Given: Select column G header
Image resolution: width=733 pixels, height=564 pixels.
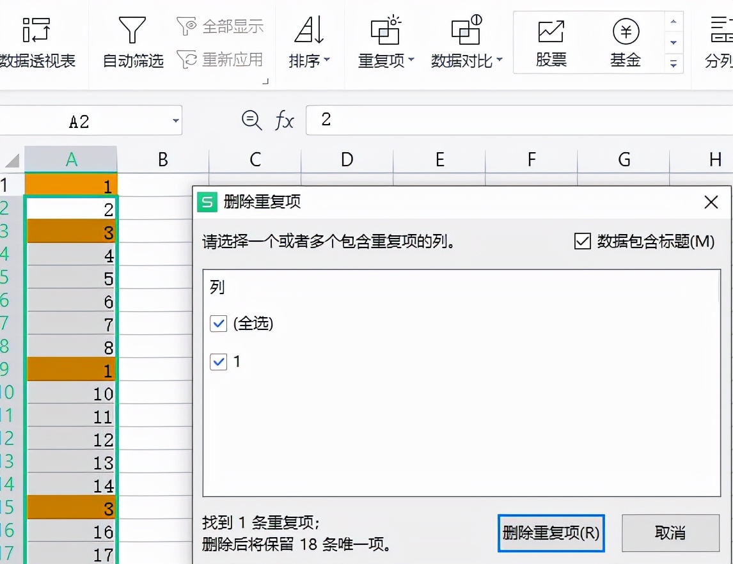Looking at the screenshot, I should click(x=623, y=159).
